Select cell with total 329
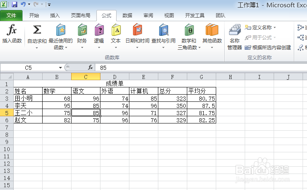The image size is (307, 190). pos(172,120)
